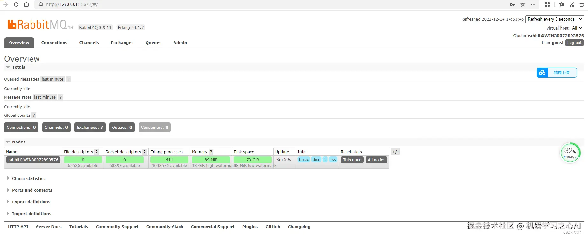Show help for Memory column
588x237 pixels.
[x=211, y=152]
